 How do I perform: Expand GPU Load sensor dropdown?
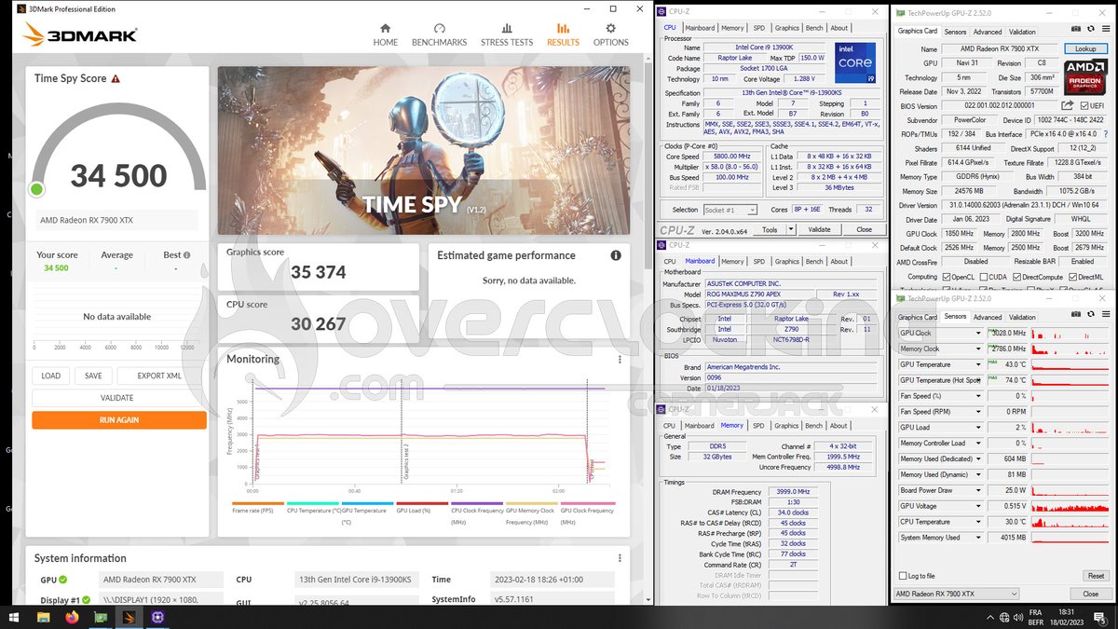(x=977, y=427)
